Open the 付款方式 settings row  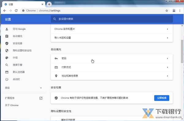[112, 67]
